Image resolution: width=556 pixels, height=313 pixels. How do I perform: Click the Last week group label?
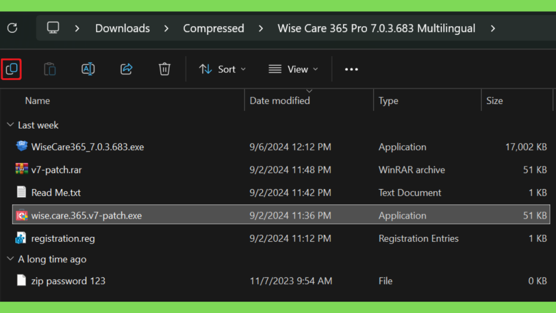tap(38, 125)
